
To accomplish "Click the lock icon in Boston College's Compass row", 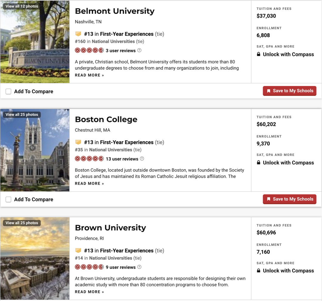I will click(x=258, y=162).
